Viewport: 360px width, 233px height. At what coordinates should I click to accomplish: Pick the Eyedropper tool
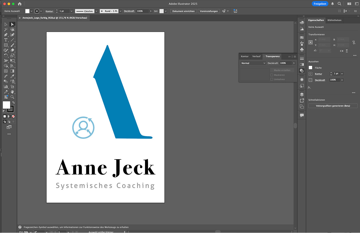pos(12,76)
